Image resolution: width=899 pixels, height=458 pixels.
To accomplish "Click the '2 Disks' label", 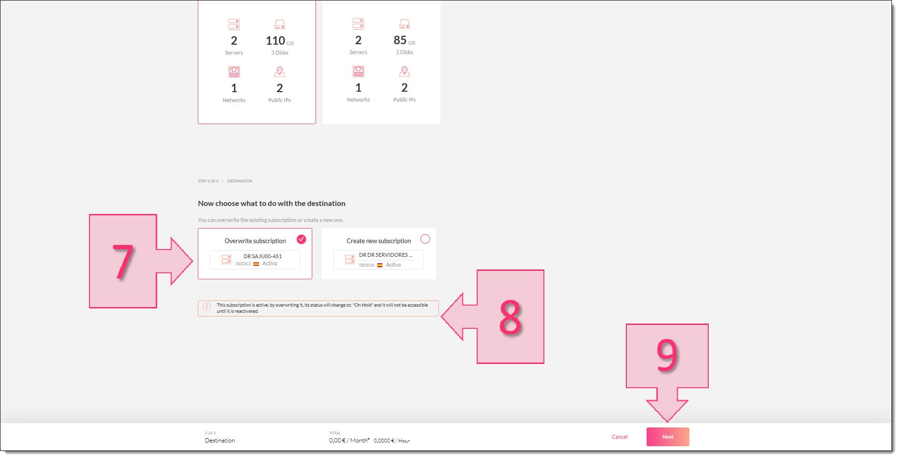I will click(405, 52).
